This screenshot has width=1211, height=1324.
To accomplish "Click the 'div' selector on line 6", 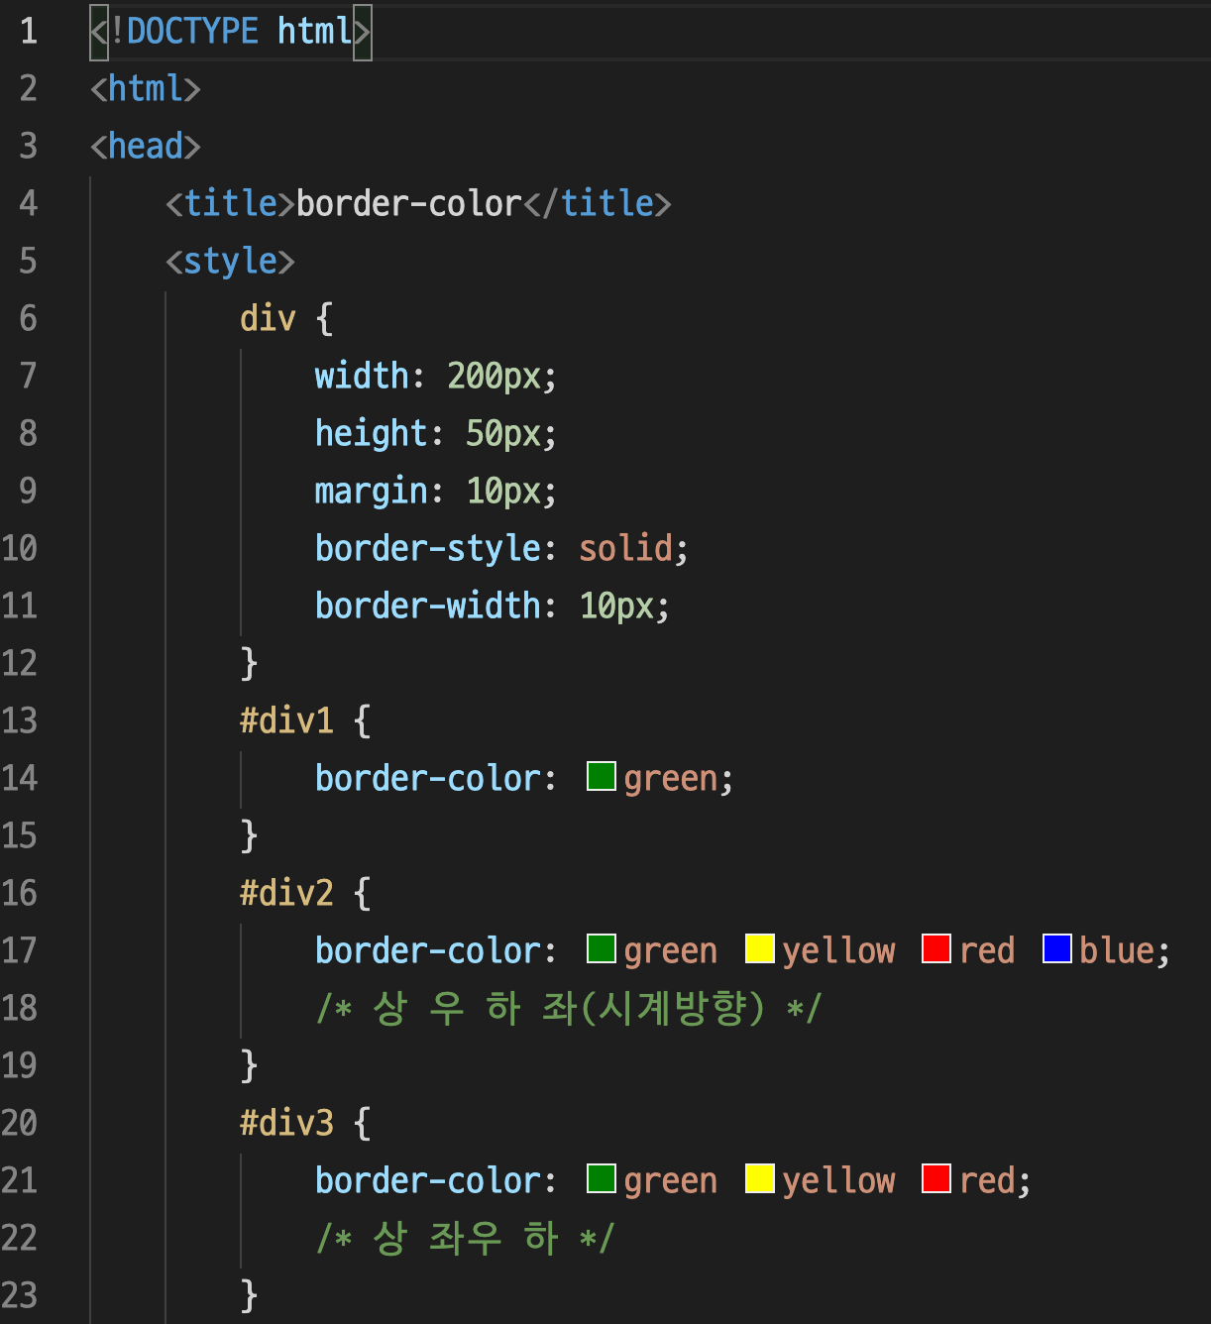I will tap(268, 318).
